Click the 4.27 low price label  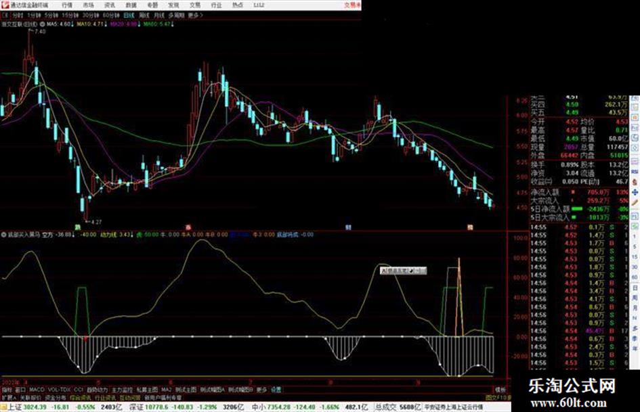coord(96,222)
